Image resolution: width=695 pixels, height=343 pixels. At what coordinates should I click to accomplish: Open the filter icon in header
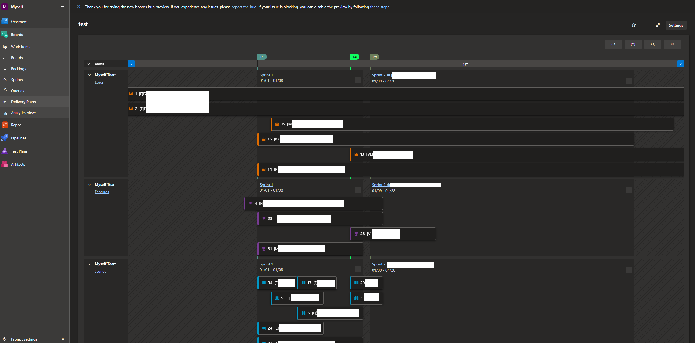pos(646,25)
